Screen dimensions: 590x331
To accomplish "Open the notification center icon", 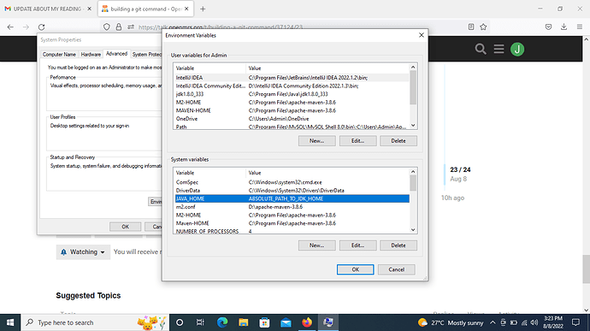I will coord(575,322).
